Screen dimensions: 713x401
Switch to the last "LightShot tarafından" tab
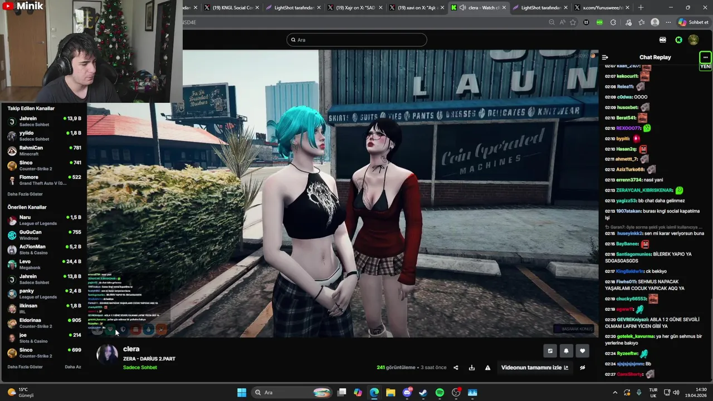tap(539, 8)
